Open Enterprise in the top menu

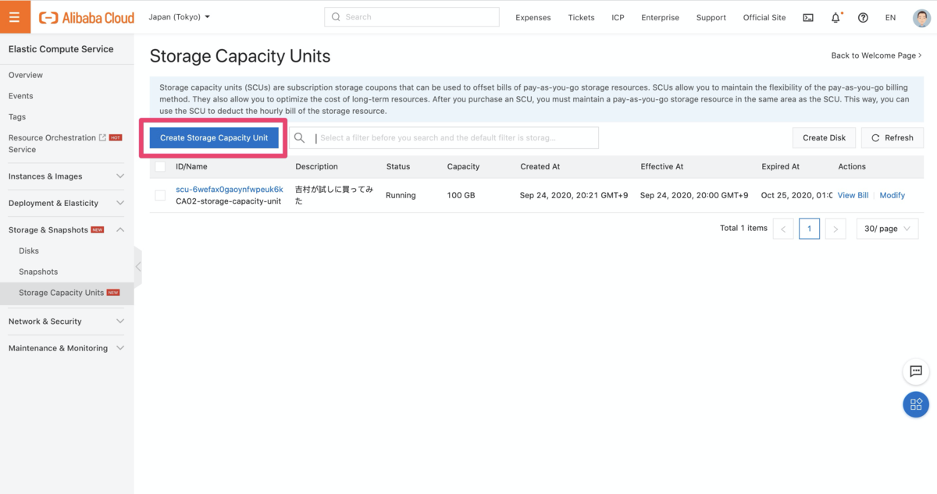[660, 17]
